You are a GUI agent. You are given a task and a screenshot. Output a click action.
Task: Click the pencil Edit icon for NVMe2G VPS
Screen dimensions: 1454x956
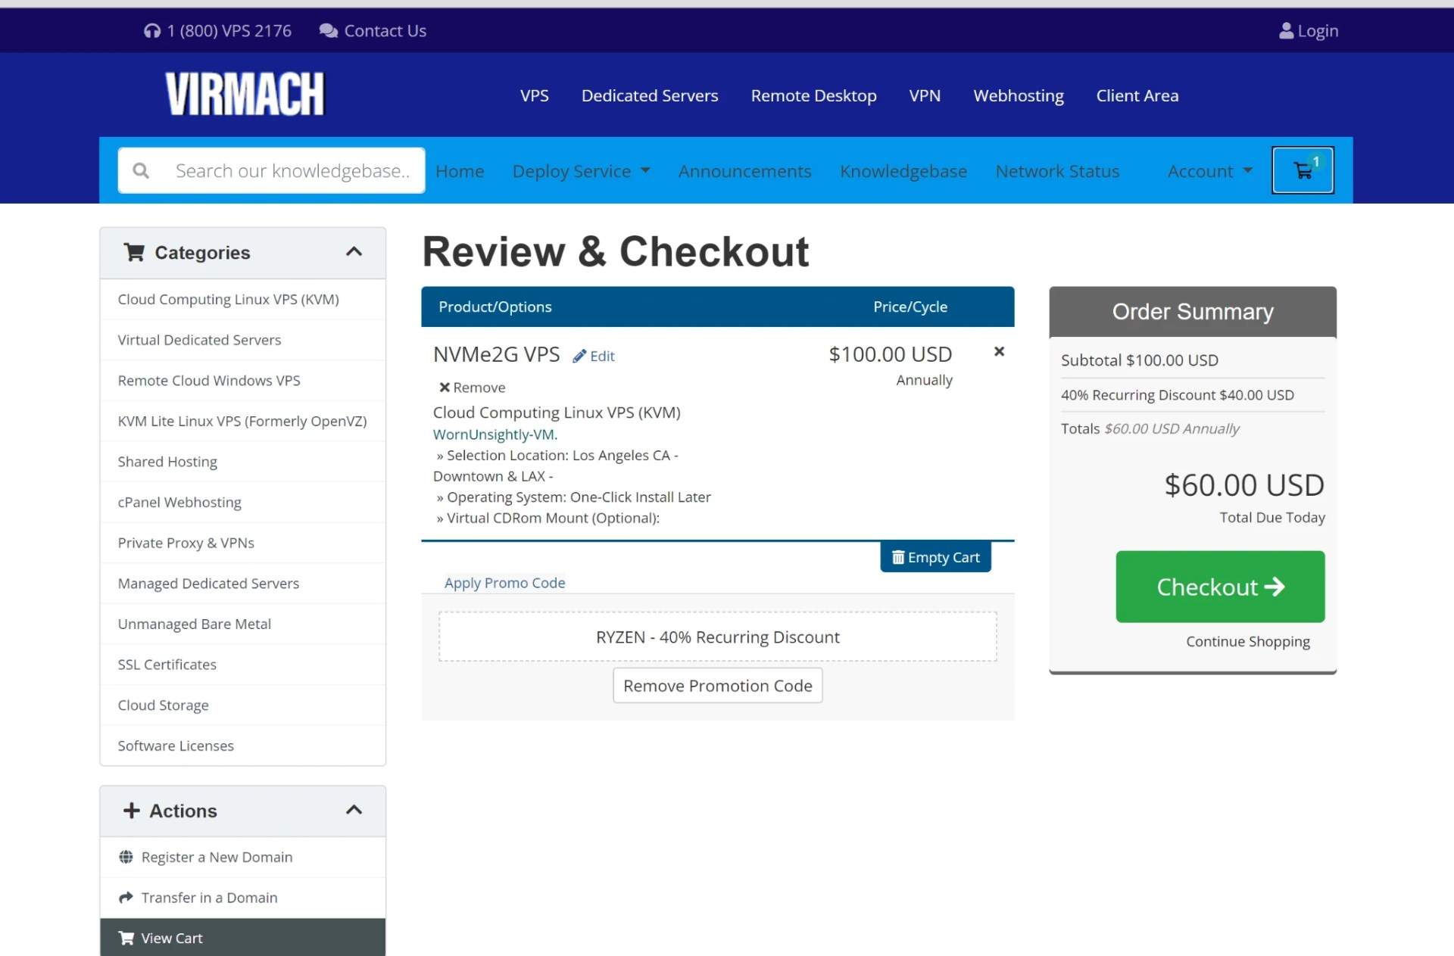point(580,356)
